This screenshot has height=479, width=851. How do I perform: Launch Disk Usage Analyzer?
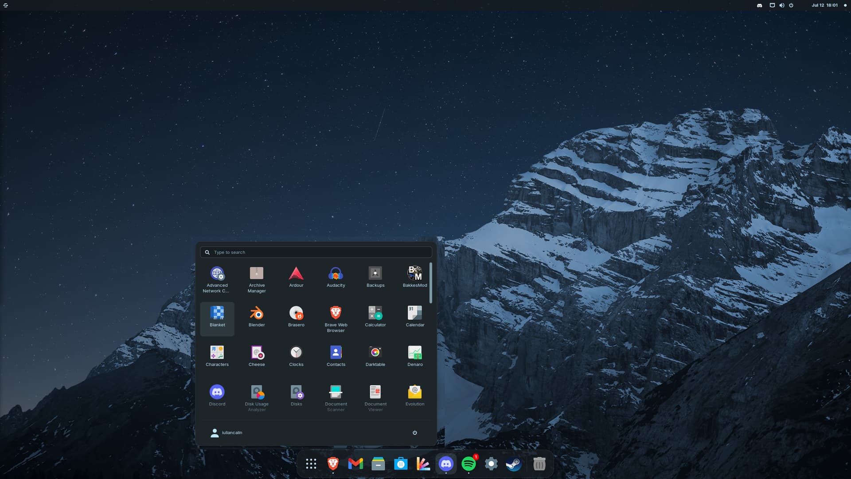pyautogui.click(x=257, y=398)
